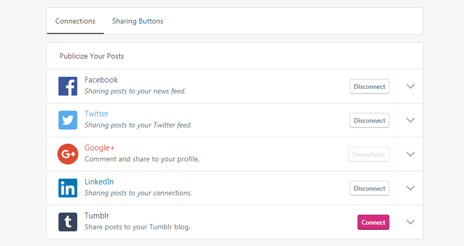Connect your Tumblr blog
464x246 pixels.
point(373,222)
